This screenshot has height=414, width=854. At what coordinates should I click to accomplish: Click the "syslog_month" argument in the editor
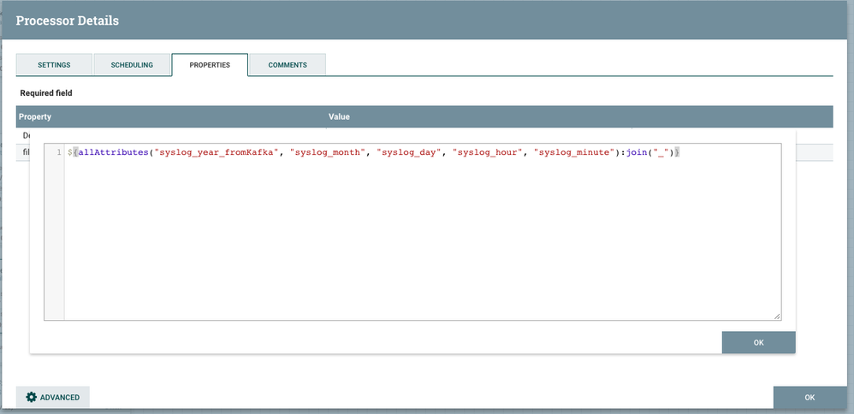click(328, 152)
